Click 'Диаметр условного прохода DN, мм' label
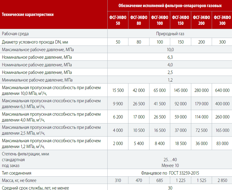232x190 pixels. 35,42
